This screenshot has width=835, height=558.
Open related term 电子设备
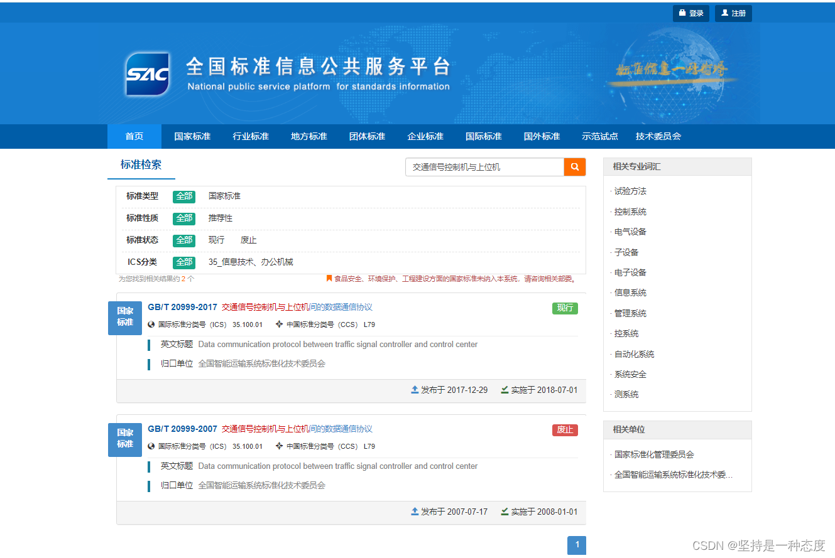[x=630, y=273]
